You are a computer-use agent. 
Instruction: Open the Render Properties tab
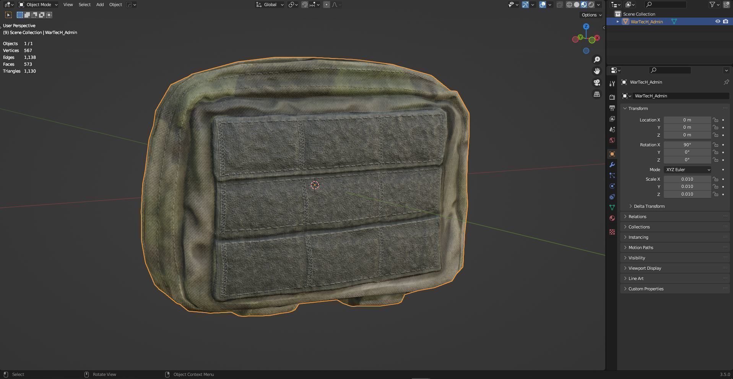612,97
